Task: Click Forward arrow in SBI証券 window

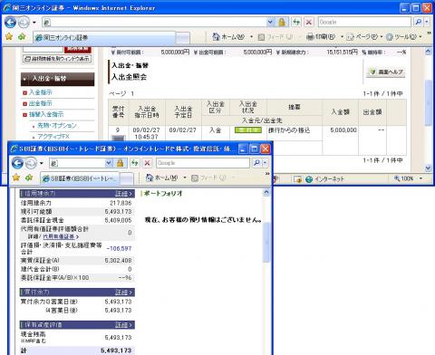Action: coord(31,163)
